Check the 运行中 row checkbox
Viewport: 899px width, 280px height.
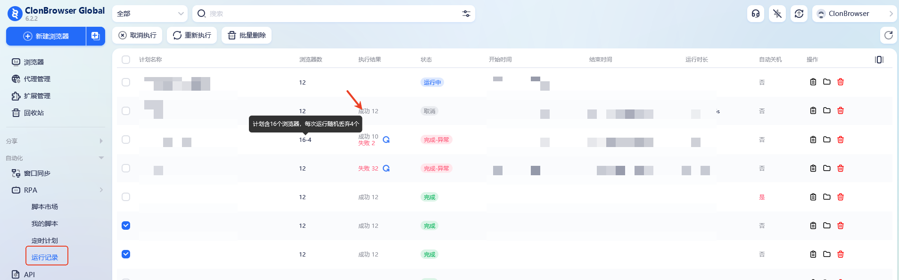click(126, 82)
